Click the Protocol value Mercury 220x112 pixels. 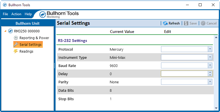117,49
